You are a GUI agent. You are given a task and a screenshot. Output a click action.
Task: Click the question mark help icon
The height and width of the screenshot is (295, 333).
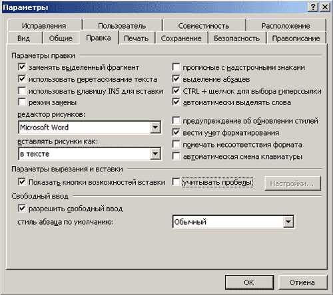[313, 7]
